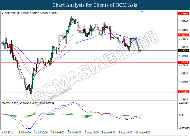Click the 19 Jul 04:00 time label

click(x=24, y=132)
